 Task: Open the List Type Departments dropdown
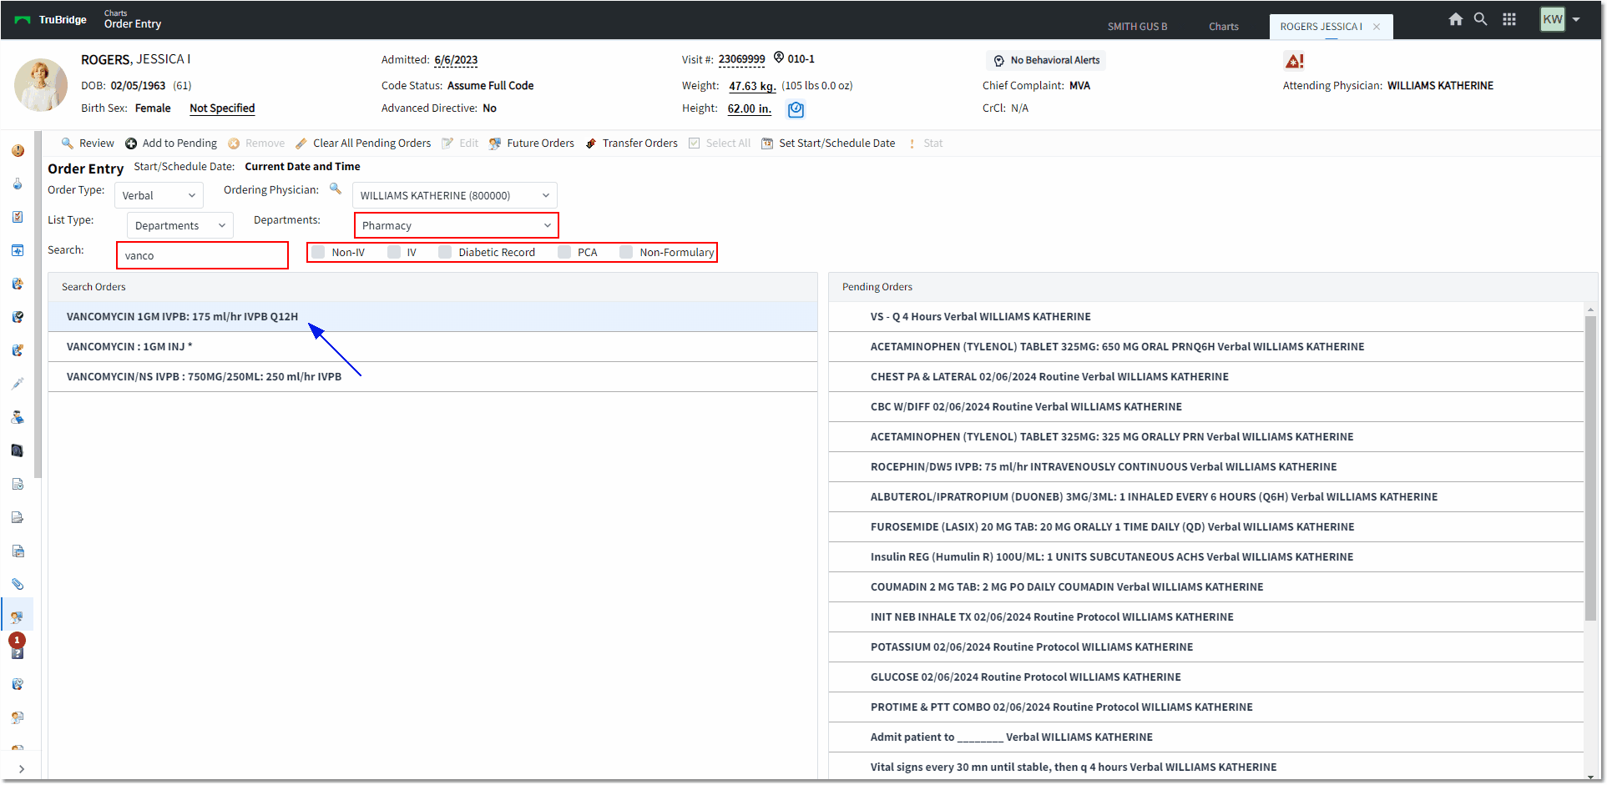coord(179,225)
